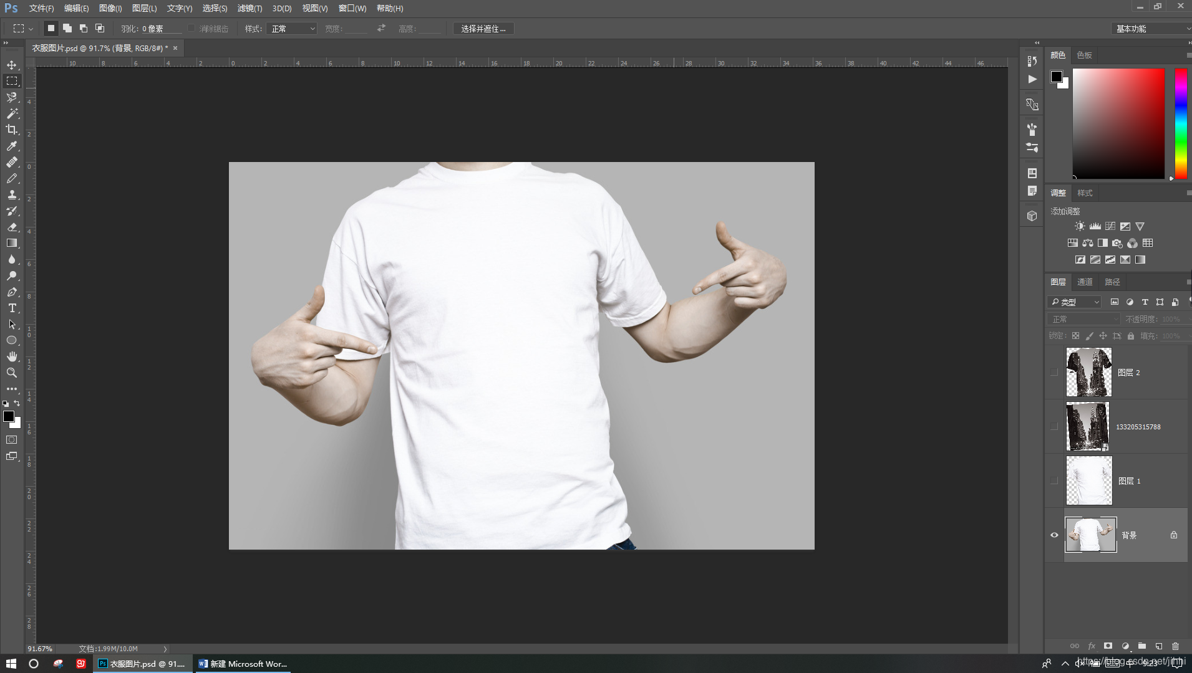Screen dimensions: 1192x673
Task: Select the Path Selection tool
Action: coord(12,324)
